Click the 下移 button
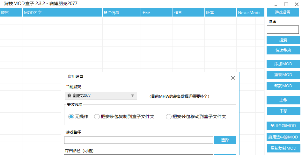Screen dimensions: 302x155 point(283,111)
